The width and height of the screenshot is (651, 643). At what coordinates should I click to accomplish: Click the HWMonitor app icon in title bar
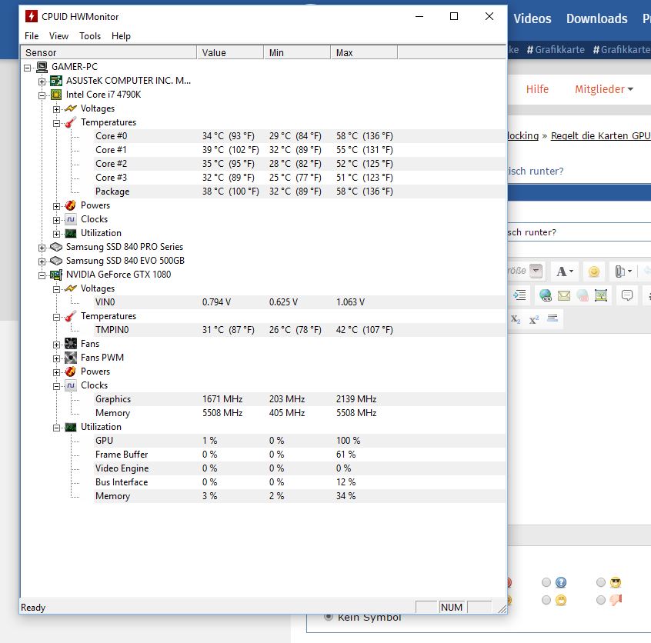[31, 16]
